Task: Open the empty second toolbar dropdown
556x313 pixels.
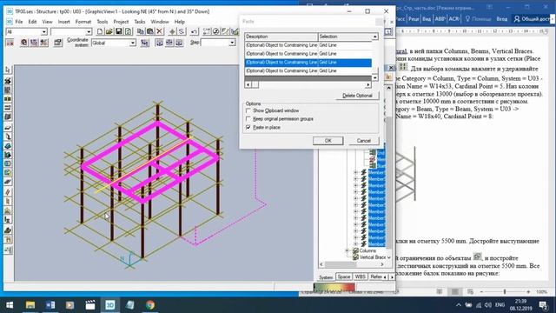Action: tap(89, 32)
